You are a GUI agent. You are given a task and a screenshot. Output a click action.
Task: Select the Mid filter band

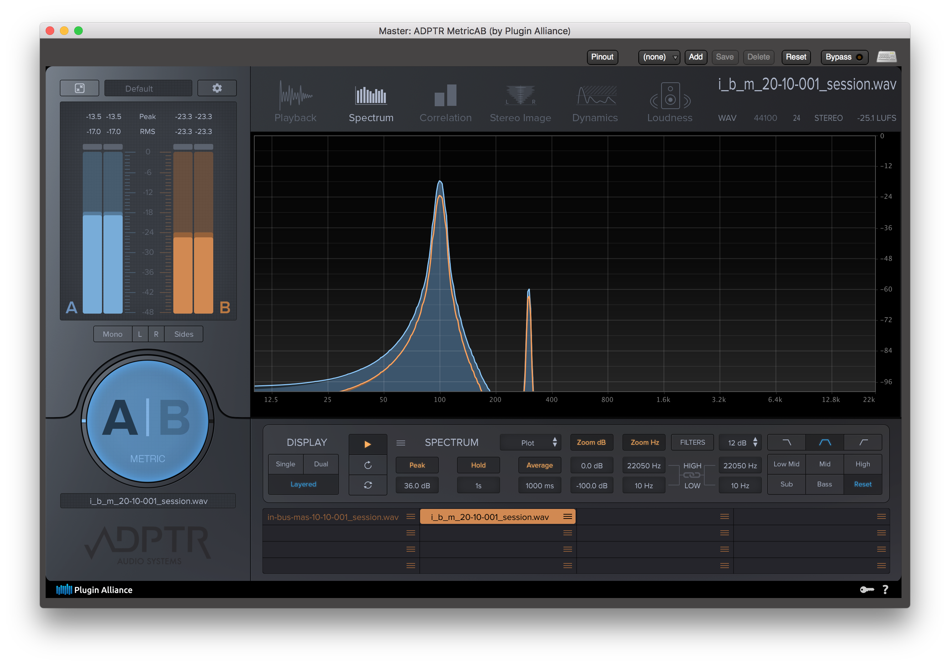(x=824, y=464)
